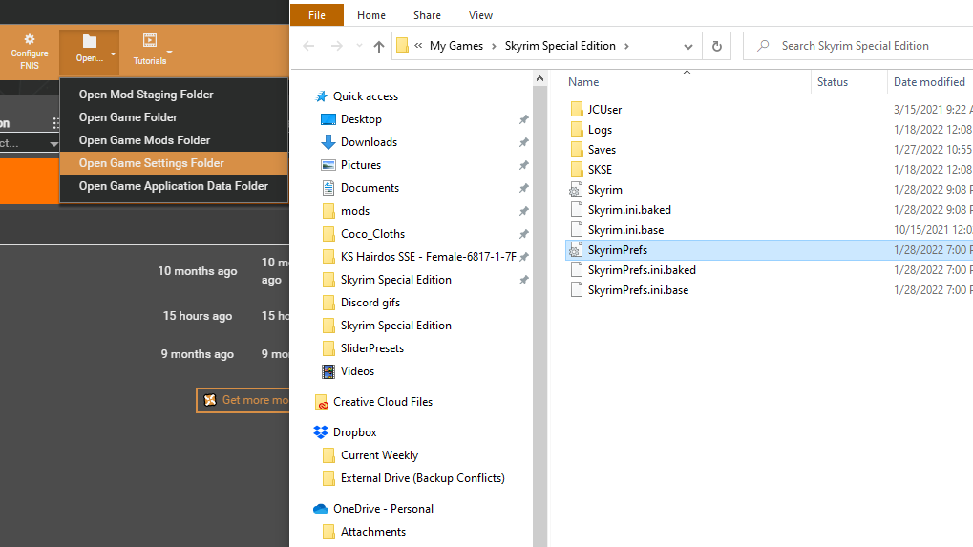The height and width of the screenshot is (547, 973).
Task: Click Skyrim Special Edition in the address breadcrumb
Action: coord(560,46)
